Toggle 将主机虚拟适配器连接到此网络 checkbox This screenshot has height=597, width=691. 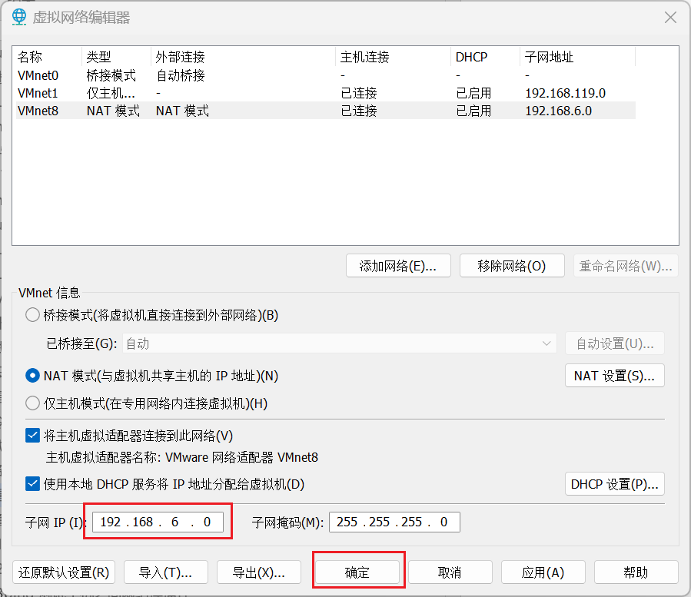click(x=32, y=436)
